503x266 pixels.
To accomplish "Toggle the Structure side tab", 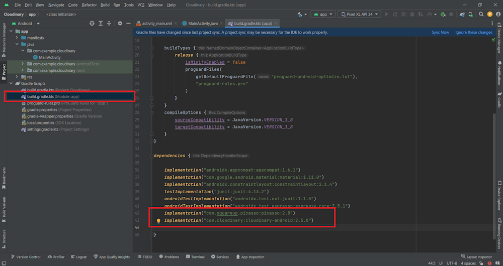I will (4, 239).
